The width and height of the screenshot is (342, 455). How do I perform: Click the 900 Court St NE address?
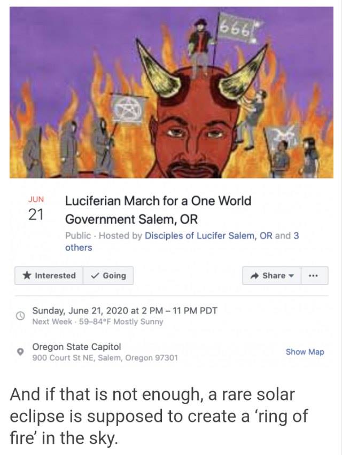pos(105,357)
